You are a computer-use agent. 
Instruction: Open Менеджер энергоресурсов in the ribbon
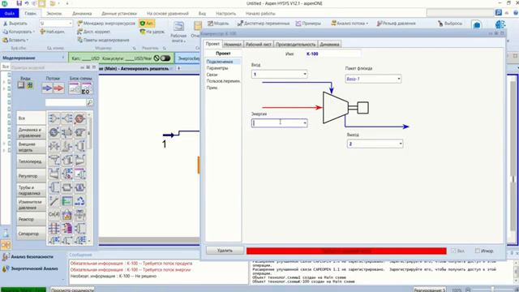coord(106,24)
